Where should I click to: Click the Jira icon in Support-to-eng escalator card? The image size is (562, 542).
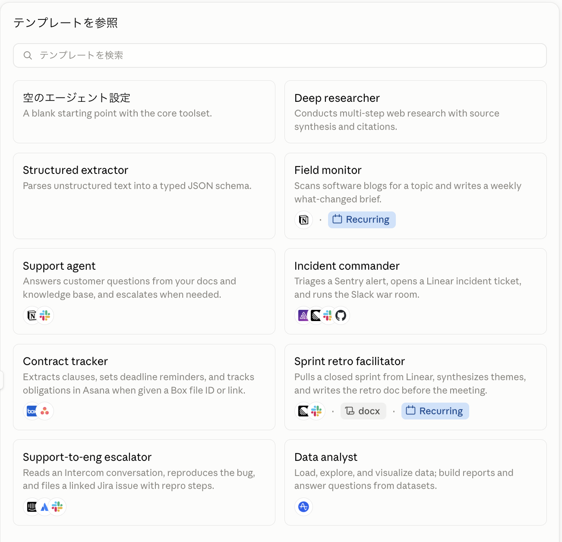coord(44,507)
